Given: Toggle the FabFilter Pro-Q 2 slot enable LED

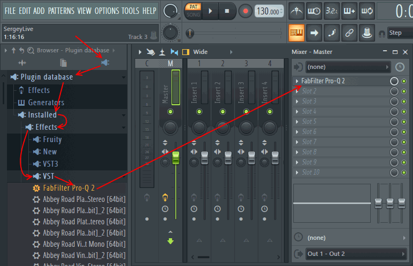Looking at the screenshot, I should [x=404, y=81].
